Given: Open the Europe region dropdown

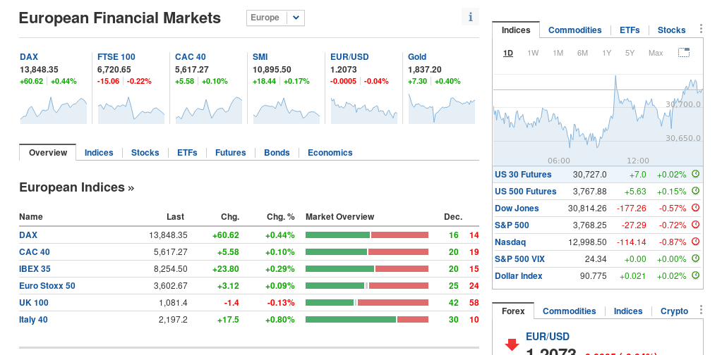Looking at the screenshot, I should (275, 18).
